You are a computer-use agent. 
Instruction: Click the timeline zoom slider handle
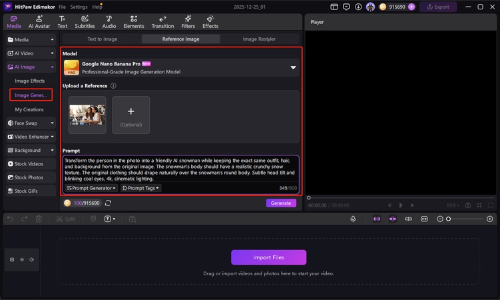click(x=449, y=219)
